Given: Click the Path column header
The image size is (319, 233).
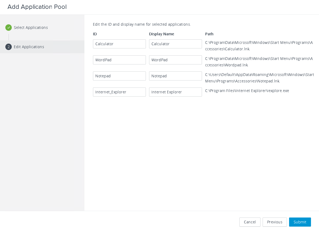Looking at the screenshot, I should (209, 34).
